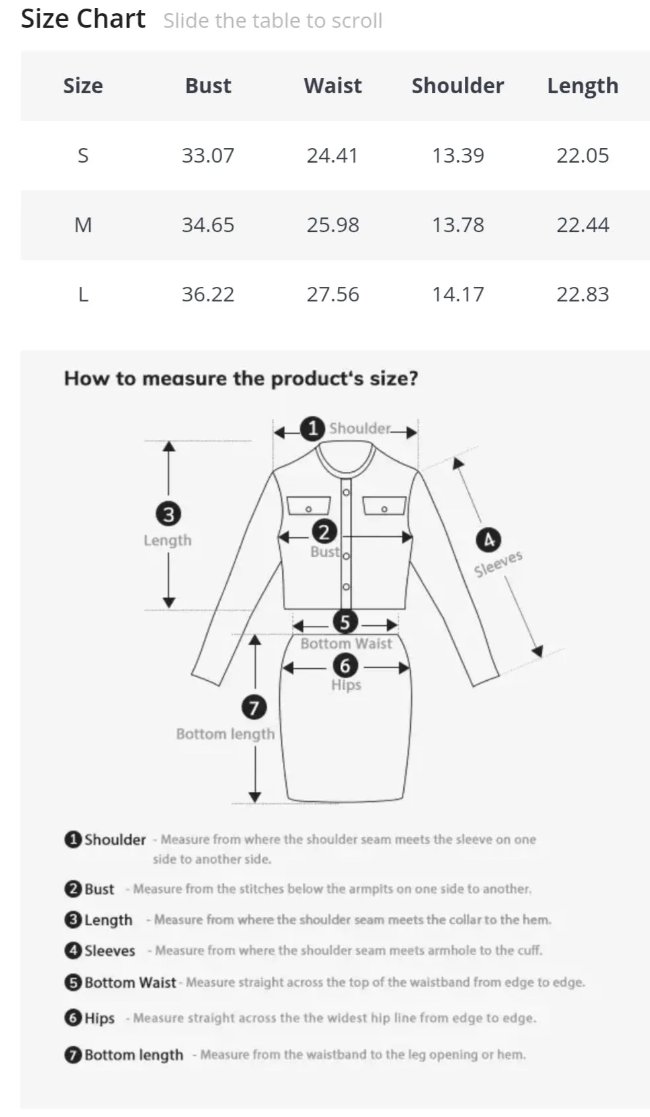Click the Shoulder column header in the table
650x1117 pixels.
(x=458, y=86)
